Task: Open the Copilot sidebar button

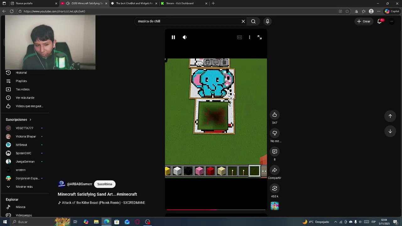Action: (x=392, y=11)
